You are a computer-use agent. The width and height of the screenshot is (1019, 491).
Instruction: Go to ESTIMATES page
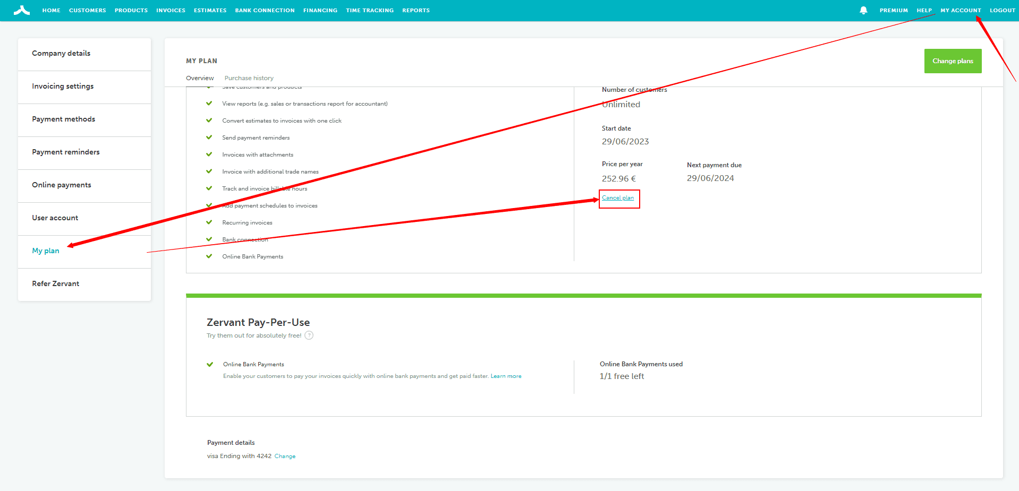pos(210,11)
